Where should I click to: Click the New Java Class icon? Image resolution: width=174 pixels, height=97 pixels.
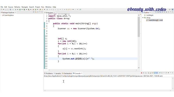36,10
